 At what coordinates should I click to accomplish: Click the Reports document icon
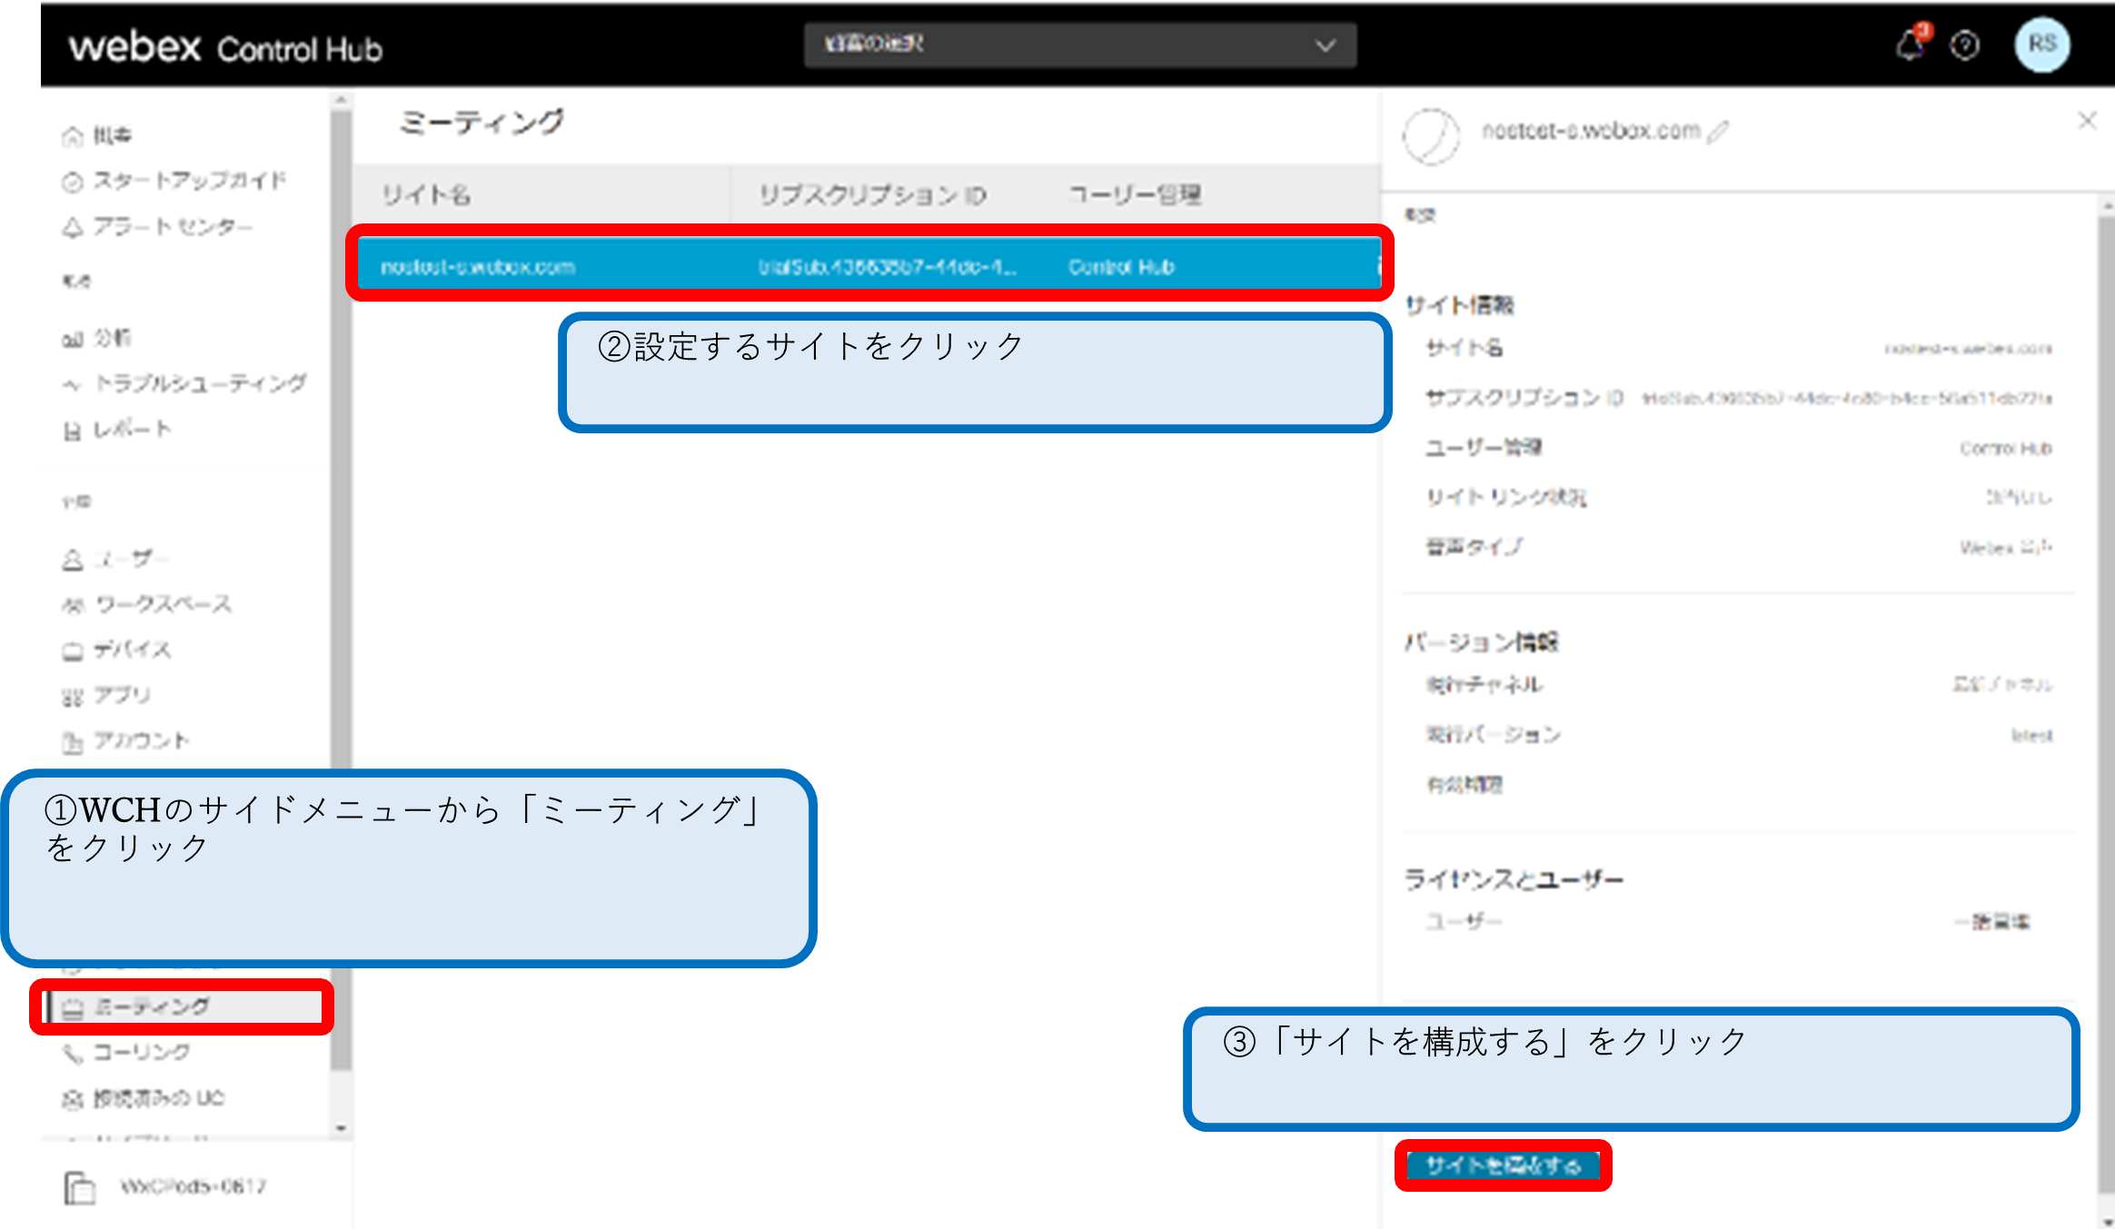click(72, 431)
